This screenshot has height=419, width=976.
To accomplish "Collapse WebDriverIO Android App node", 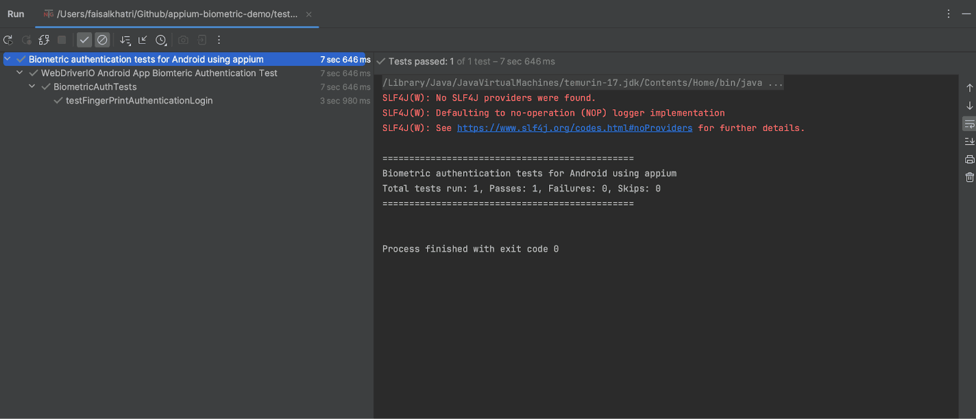I will click(20, 73).
